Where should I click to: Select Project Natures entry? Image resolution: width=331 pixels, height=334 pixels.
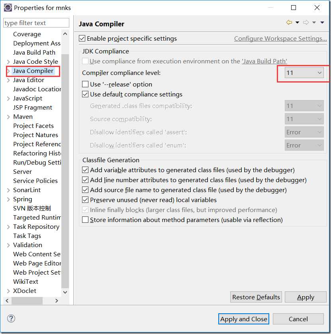tap(35, 135)
